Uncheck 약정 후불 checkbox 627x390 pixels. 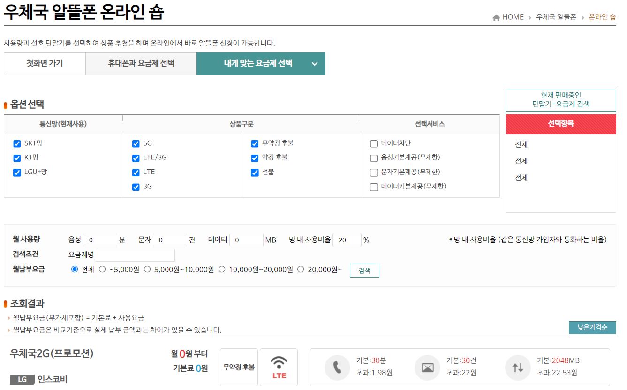coord(255,158)
